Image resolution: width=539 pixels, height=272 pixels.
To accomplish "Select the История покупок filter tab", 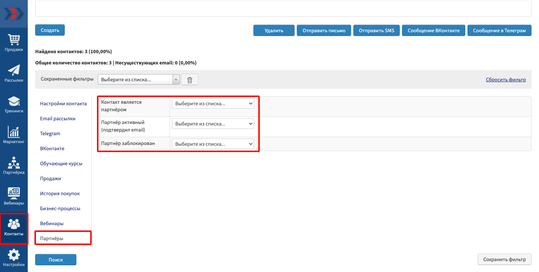I will (60, 194).
